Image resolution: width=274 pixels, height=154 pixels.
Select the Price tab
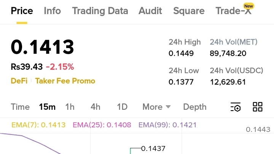[x=22, y=11]
